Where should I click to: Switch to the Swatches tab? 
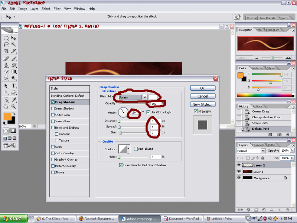(x=257, y=68)
